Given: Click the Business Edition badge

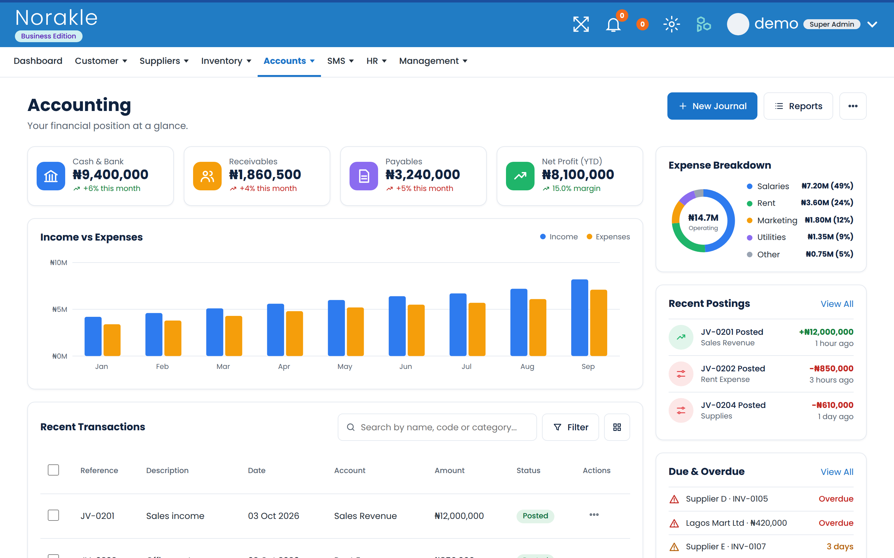Looking at the screenshot, I should (48, 36).
